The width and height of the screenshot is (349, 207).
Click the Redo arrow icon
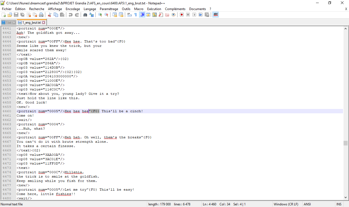(x=77, y=15)
